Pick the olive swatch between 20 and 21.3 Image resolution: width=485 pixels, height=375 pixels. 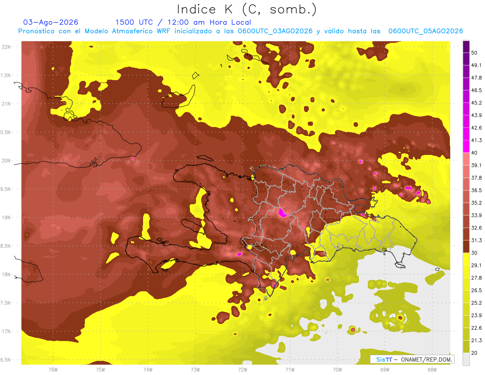click(466, 347)
